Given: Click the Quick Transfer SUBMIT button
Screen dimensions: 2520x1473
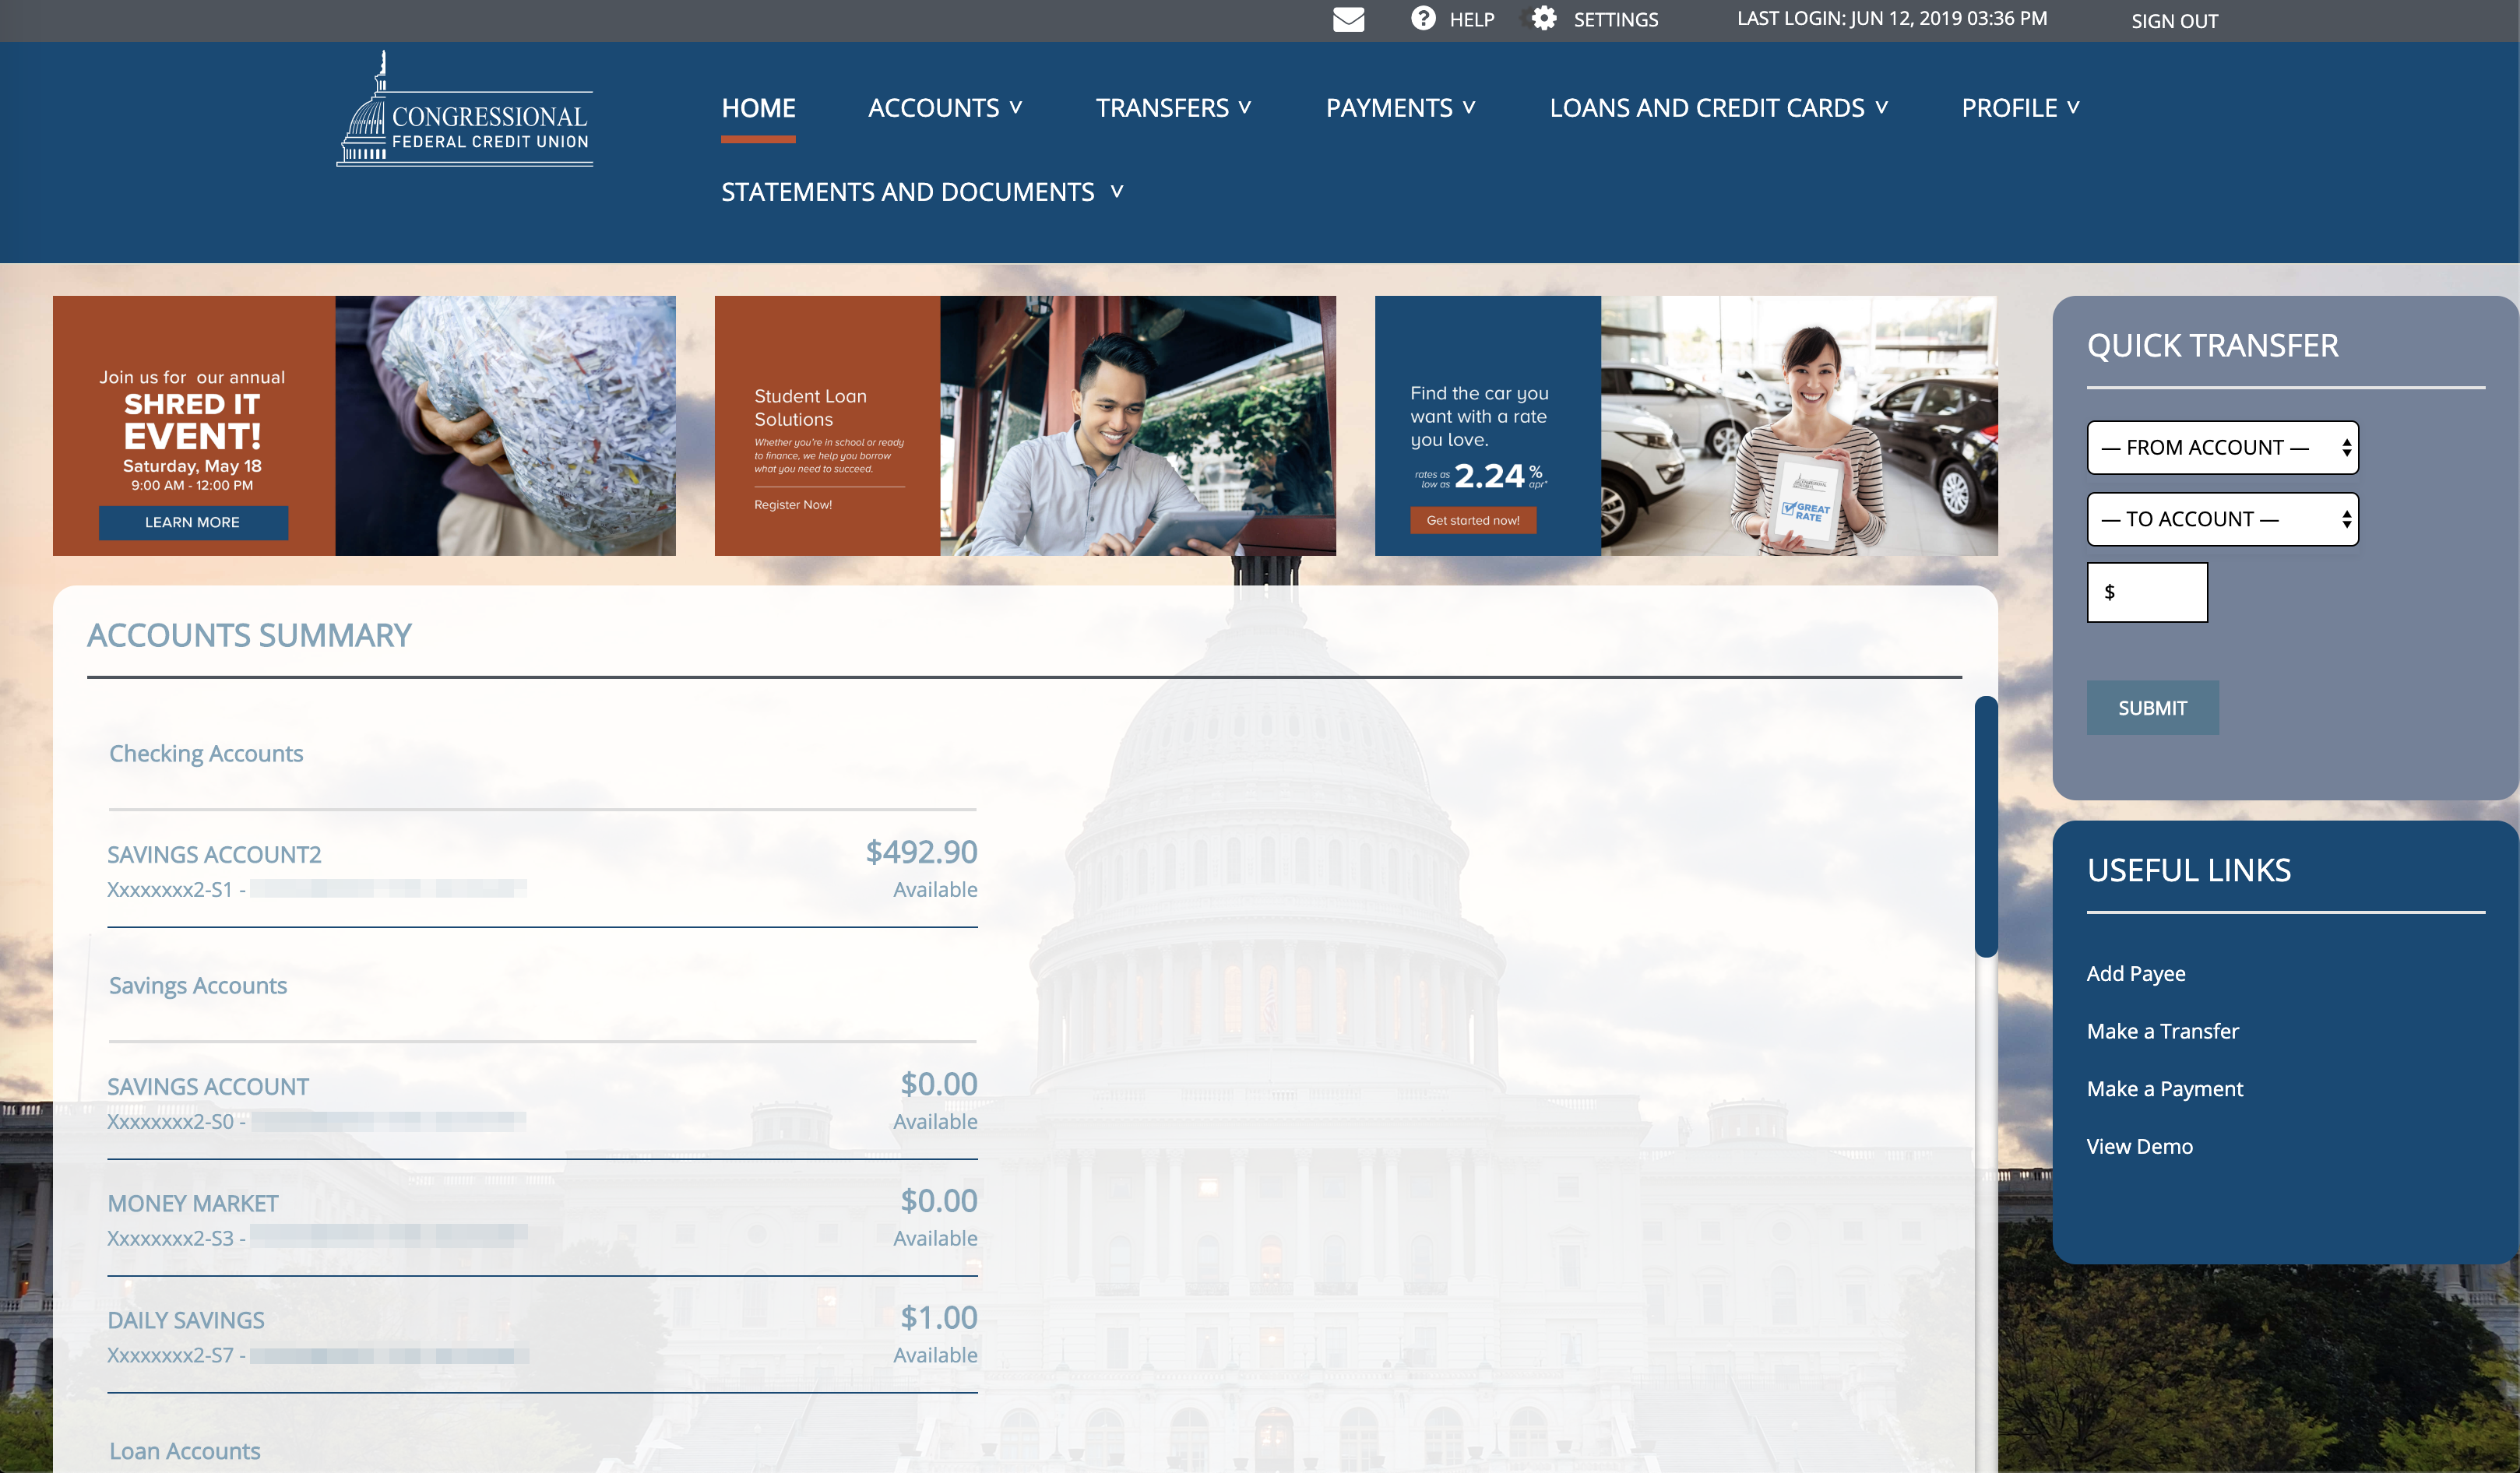Looking at the screenshot, I should [2152, 708].
